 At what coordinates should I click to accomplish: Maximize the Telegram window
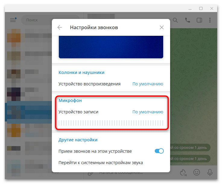201,8
